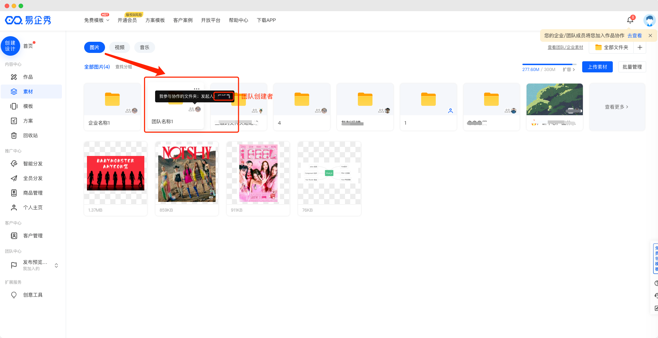Click the 全部图片(4) filter
Screen dimensions: 658x338
97,67
